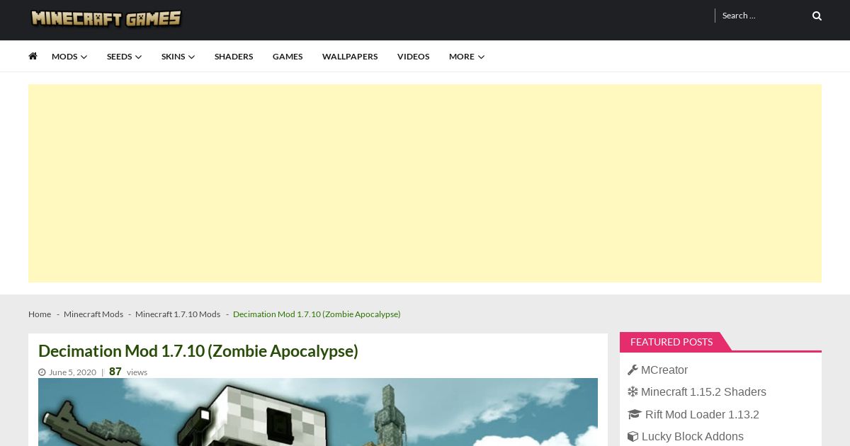
Task: Click the Decimation Mod article title
Action: coord(198,351)
